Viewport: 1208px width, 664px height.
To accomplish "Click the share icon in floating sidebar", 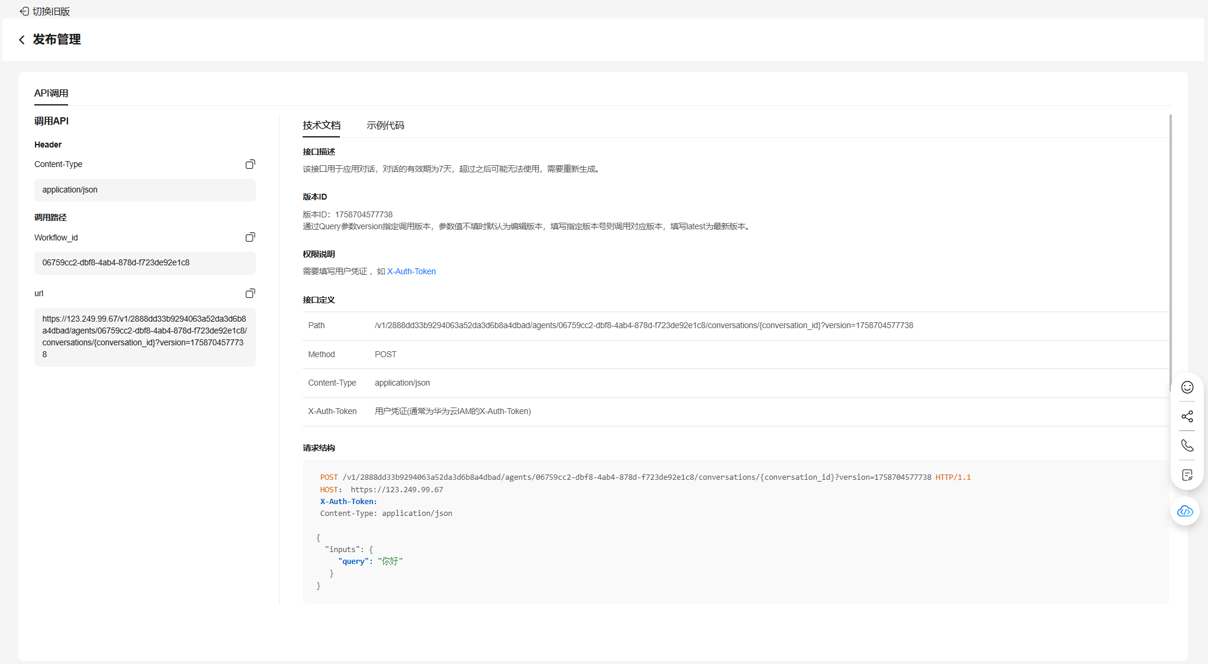I will pyautogui.click(x=1187, y=416).
